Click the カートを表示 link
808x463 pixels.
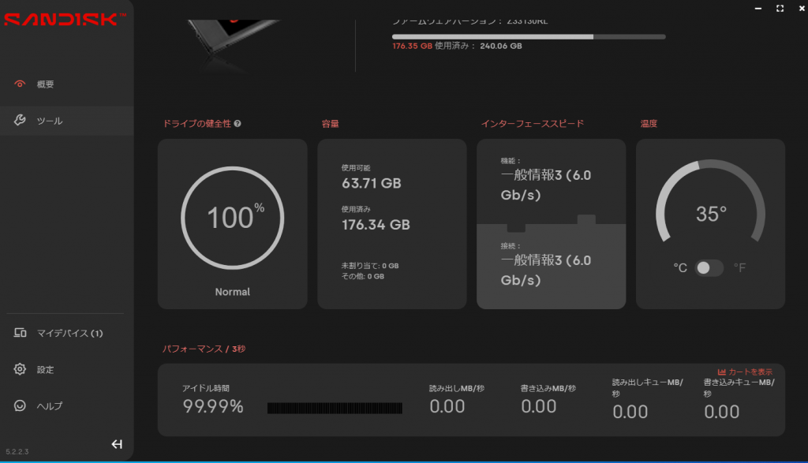pos(750,372)
